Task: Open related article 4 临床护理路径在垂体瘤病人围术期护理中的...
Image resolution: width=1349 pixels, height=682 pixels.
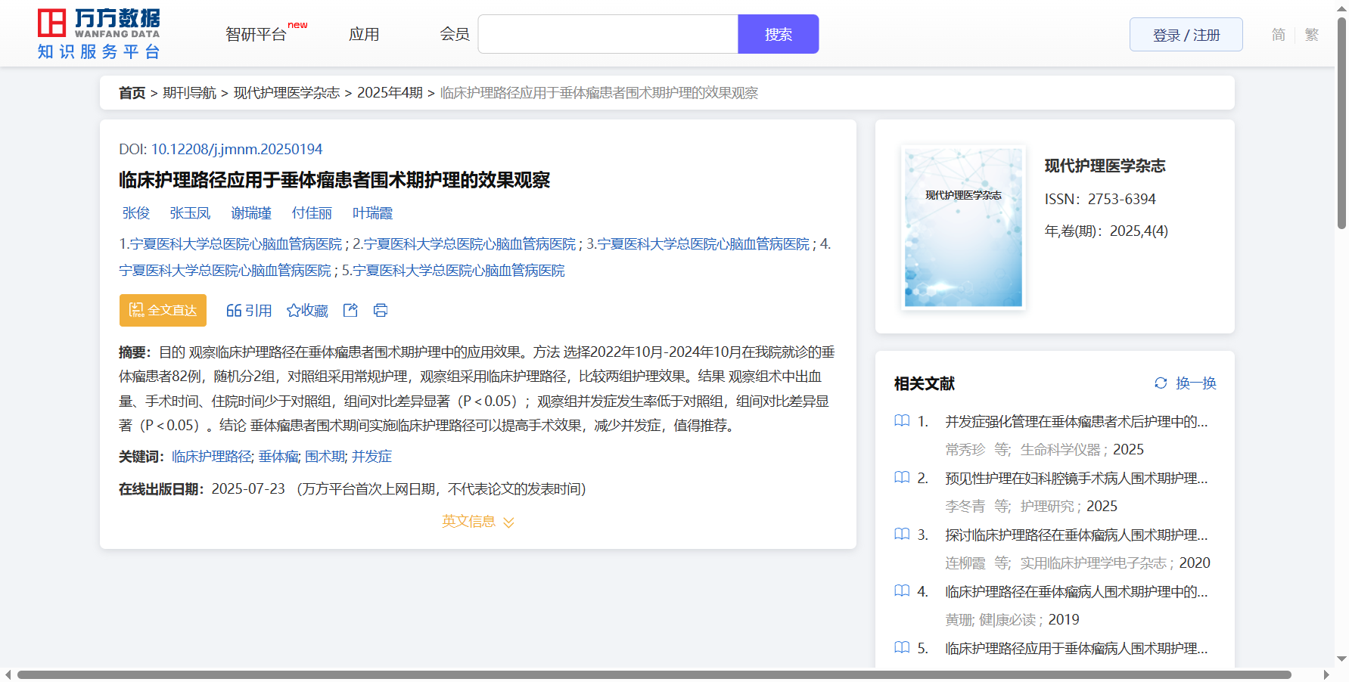Action: pos(1076,592)
